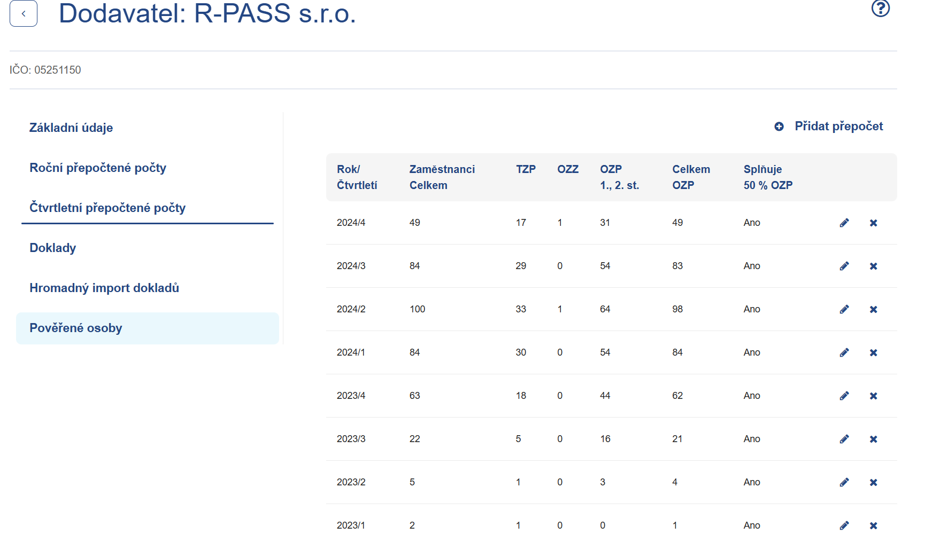
Task: Click employee total 100 in 2024/2 row
Action: (x=417, y=309)
